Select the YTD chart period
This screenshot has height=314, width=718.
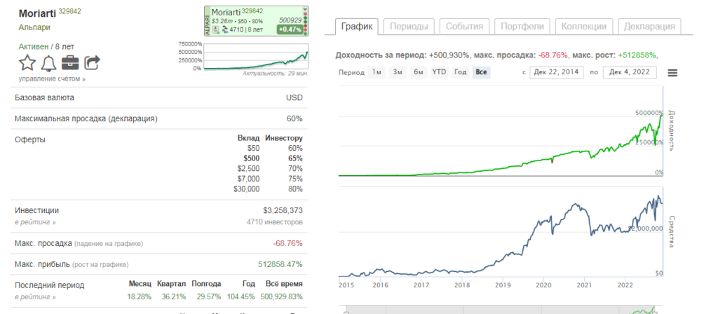coord(439,72)
